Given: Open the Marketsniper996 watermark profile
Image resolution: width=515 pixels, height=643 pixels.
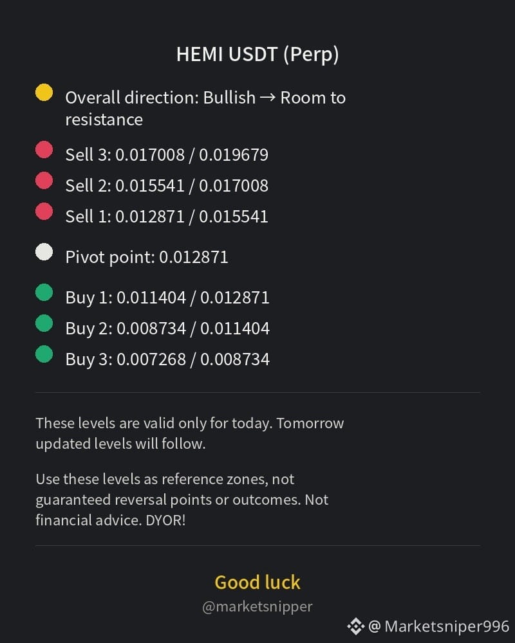Looking at the screenshot, I should pyautogui.click(x=438, y=626).
